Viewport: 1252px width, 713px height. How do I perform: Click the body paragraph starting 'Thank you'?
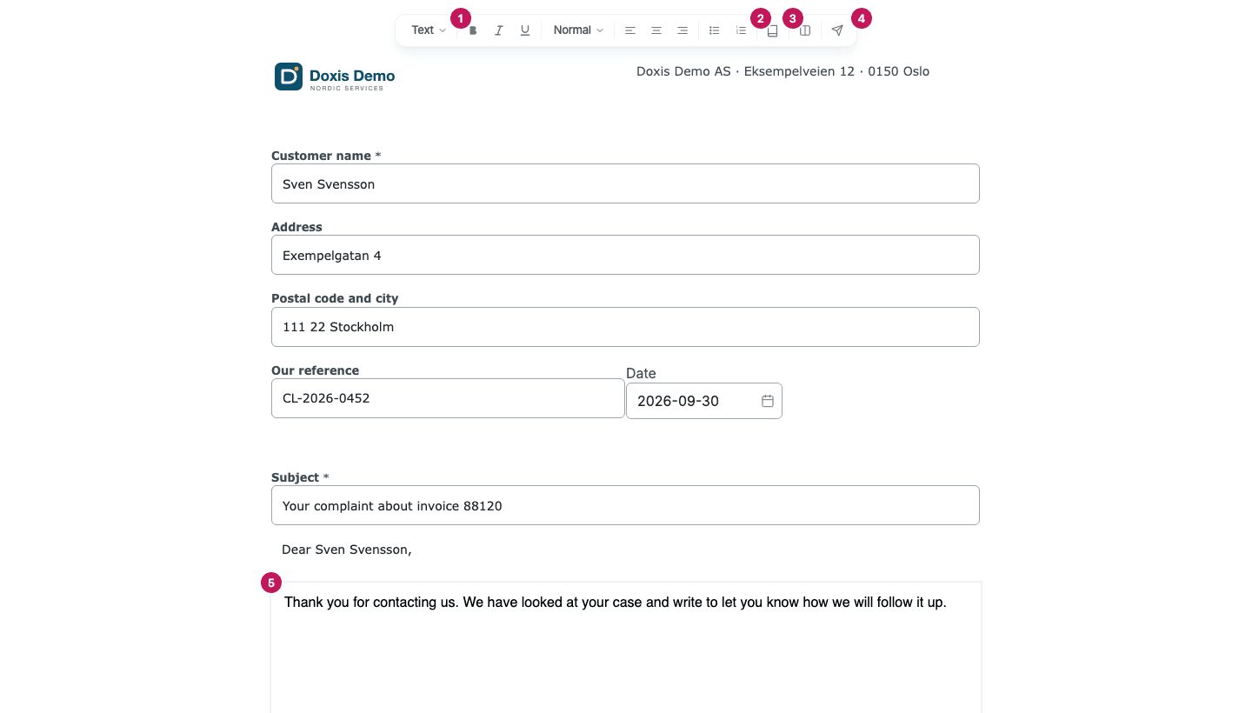coord(615,602)
